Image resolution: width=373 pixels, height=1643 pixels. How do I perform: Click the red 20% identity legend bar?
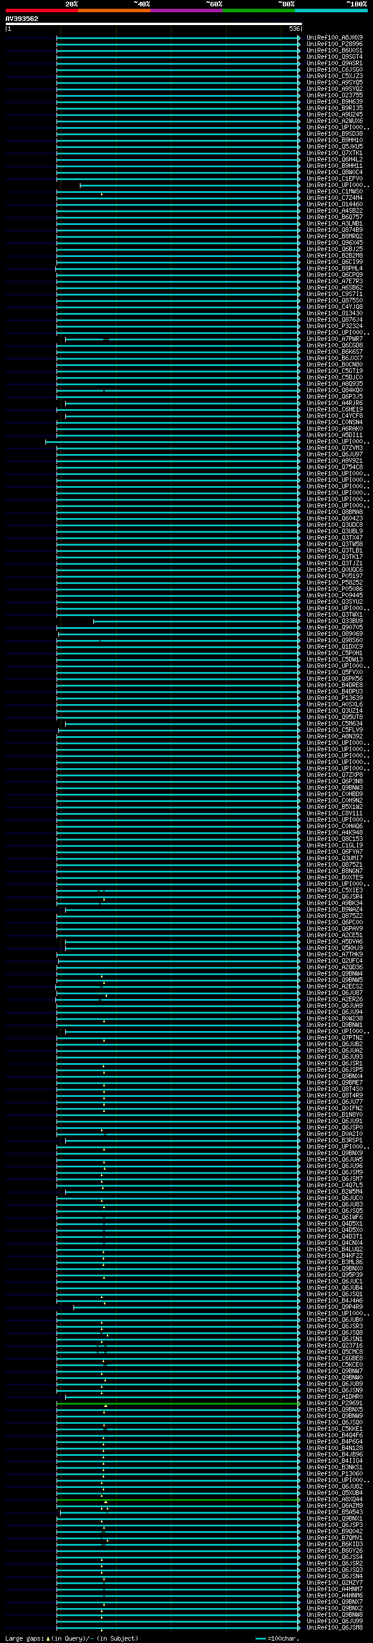coord(42,10)
